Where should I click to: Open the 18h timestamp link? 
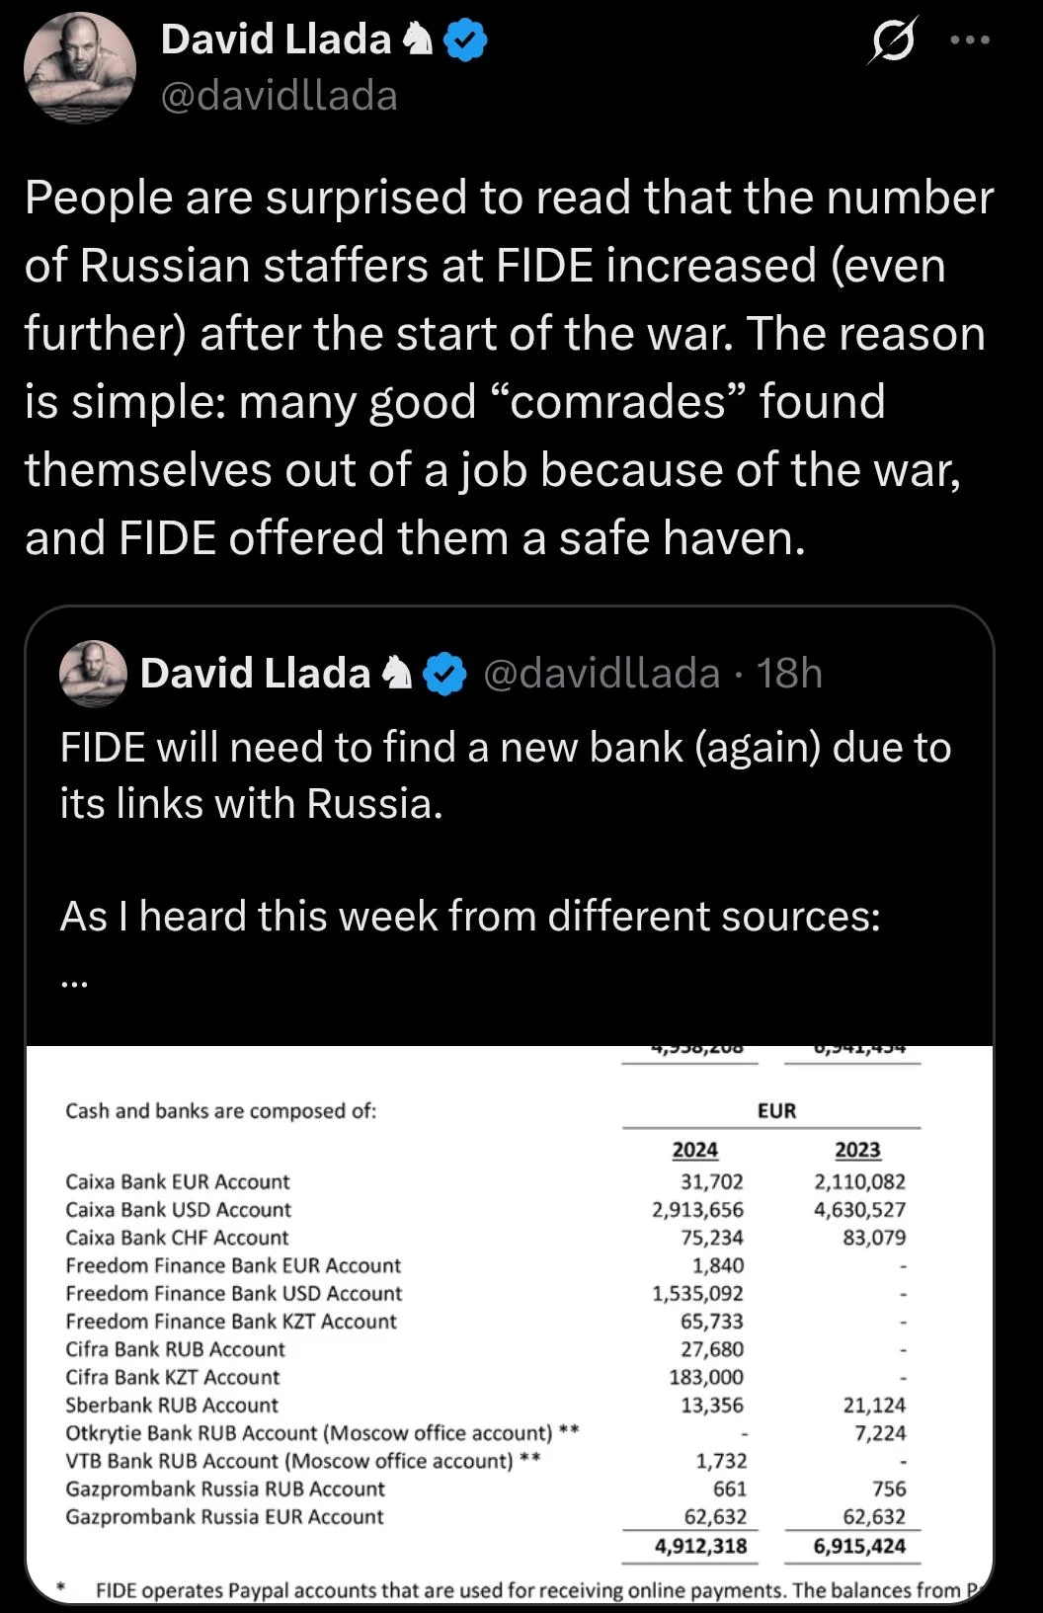(789, 674)
